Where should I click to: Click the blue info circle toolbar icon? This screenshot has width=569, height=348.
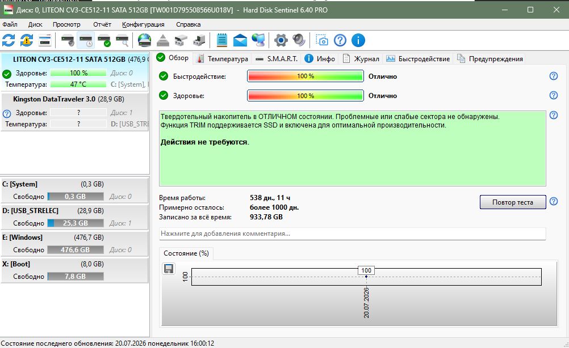point(358,40)
